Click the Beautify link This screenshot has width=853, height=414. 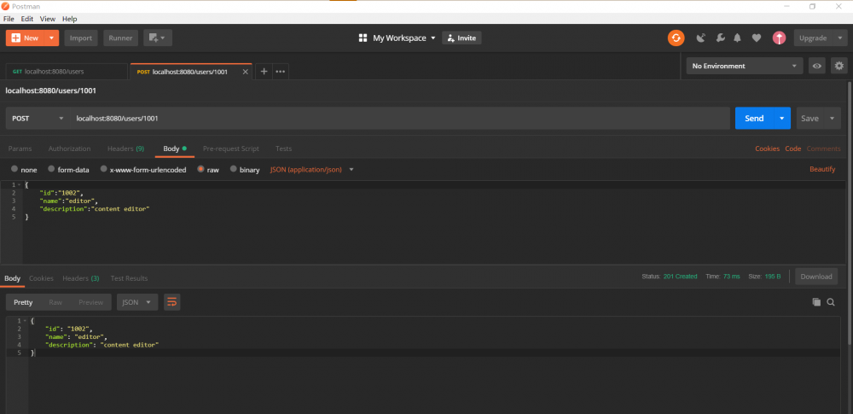click(822, 169)
